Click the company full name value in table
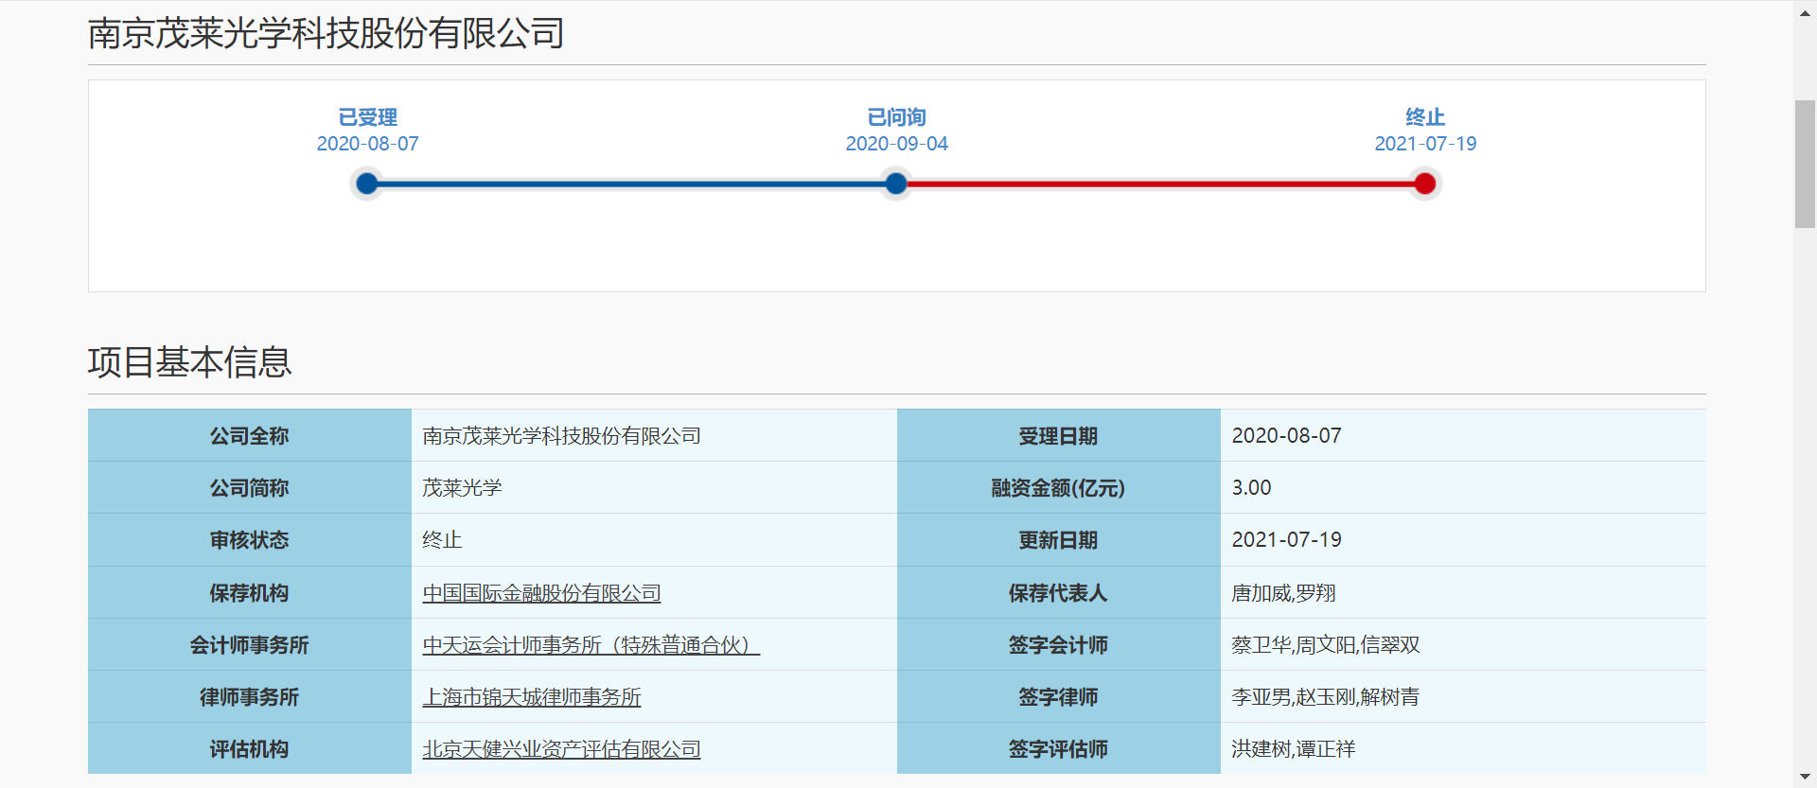1817x788 pixels. (x=561, y=436)
